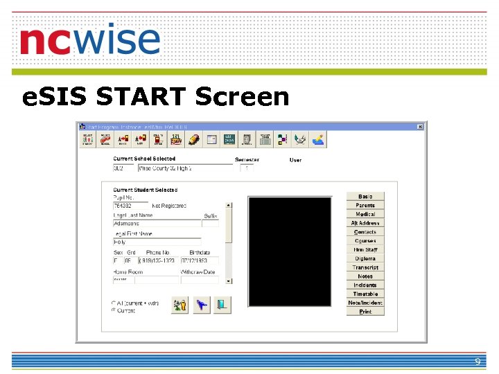Click the Semester field
Viewport: 499px width, 374px height.
tap(247, 168)
